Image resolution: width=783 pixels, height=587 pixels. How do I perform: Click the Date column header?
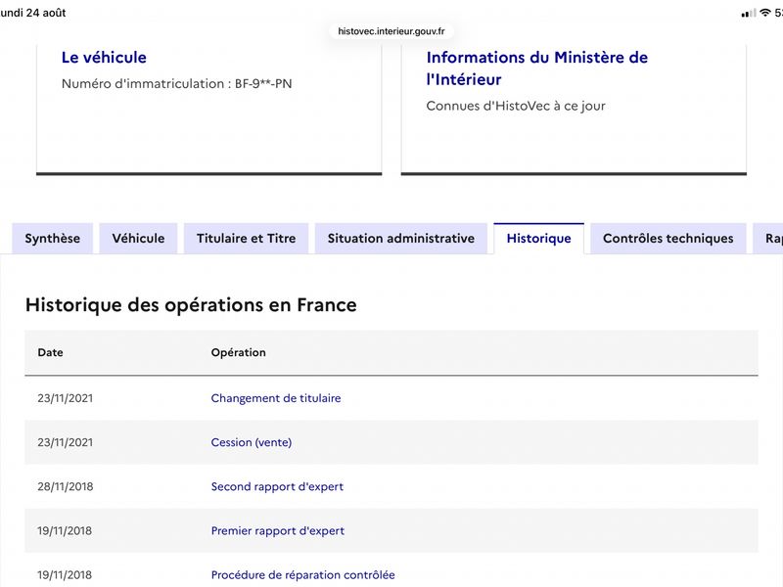51,352
